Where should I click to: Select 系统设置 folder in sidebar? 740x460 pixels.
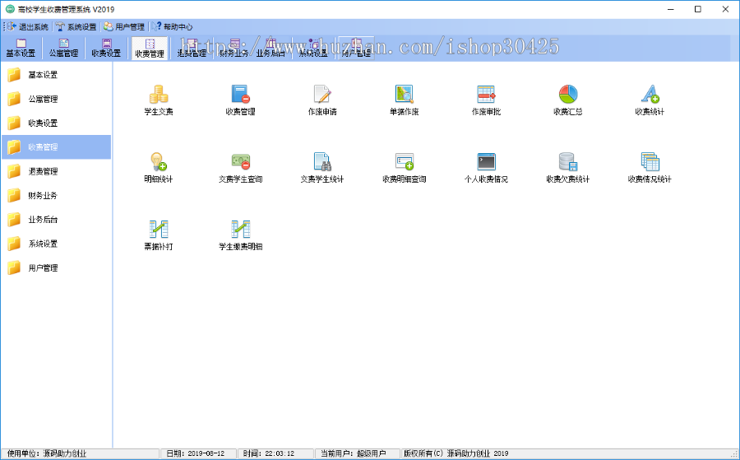point(56,244)
